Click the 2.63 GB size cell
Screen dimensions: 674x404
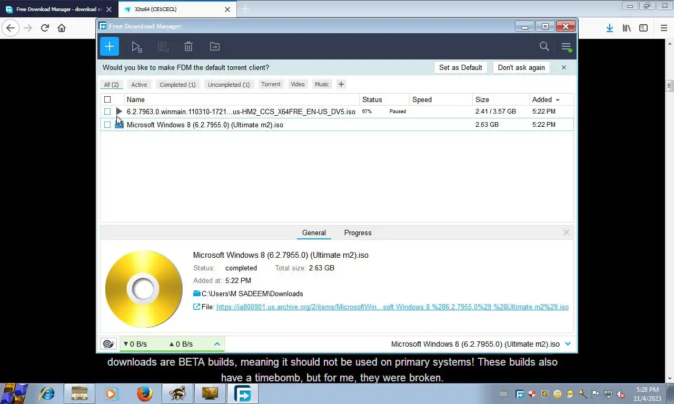point(487,125)
